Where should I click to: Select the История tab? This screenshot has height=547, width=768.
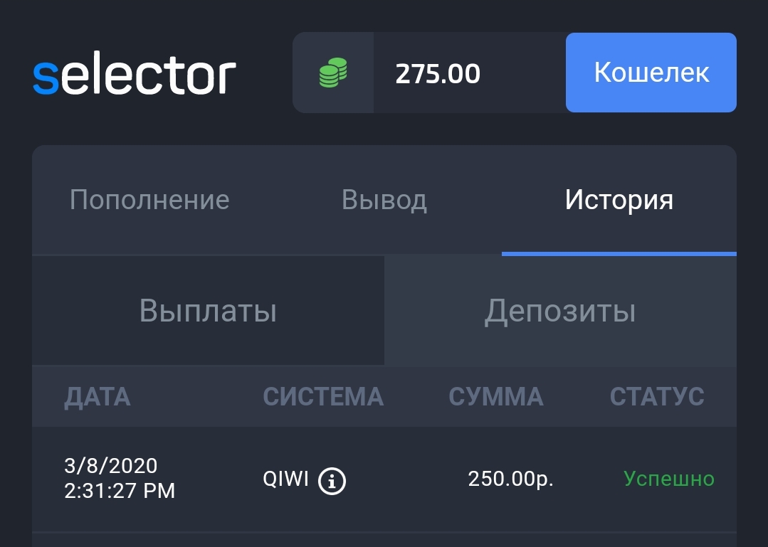click(619, 200)
